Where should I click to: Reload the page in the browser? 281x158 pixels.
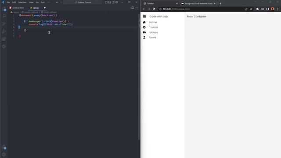coord(154,9)
